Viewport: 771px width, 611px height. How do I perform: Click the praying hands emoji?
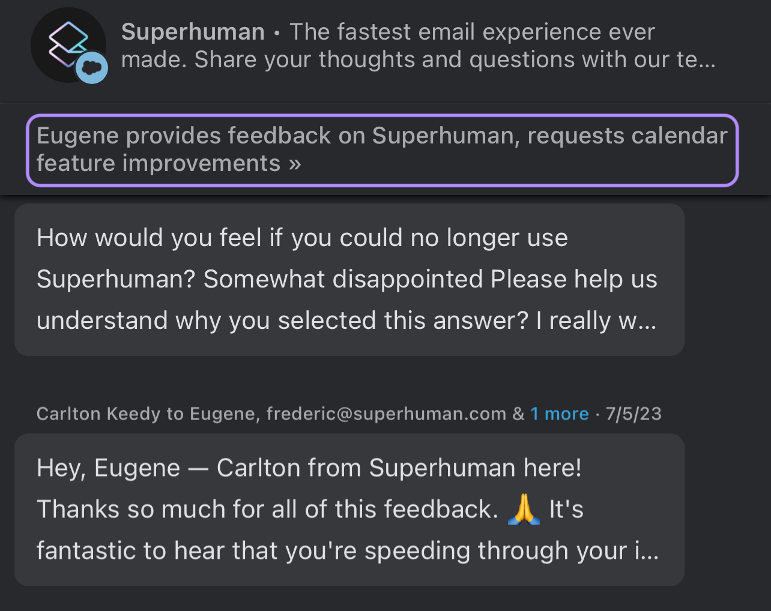coord(524,510)
